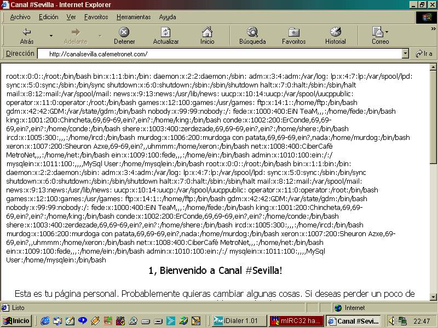438x328 pixels.
Task: Open the Ayuda menu
Action: click(168, 17)
